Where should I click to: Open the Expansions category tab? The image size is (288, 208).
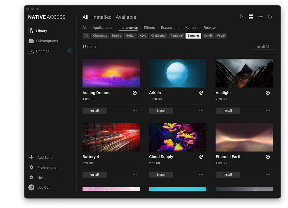point(170,27)
